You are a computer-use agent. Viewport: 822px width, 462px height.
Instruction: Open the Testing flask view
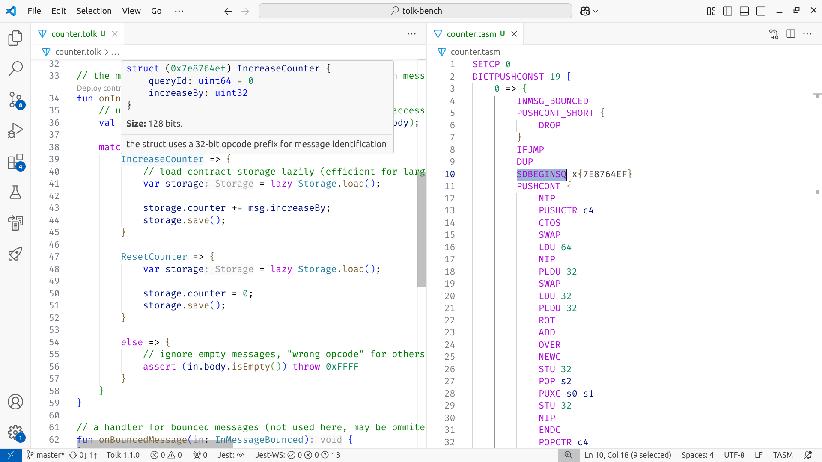pos(15,192)
